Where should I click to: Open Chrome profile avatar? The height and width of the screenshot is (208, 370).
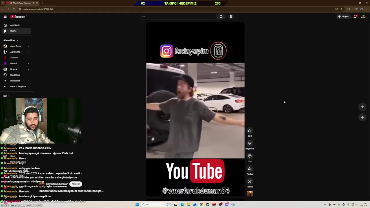tap(362, 9)
